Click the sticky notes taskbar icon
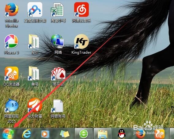The image size is (174, 139). click(x=65, y=134)
